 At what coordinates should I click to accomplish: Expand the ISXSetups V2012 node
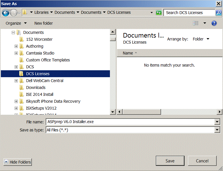[x=16, y=108]
